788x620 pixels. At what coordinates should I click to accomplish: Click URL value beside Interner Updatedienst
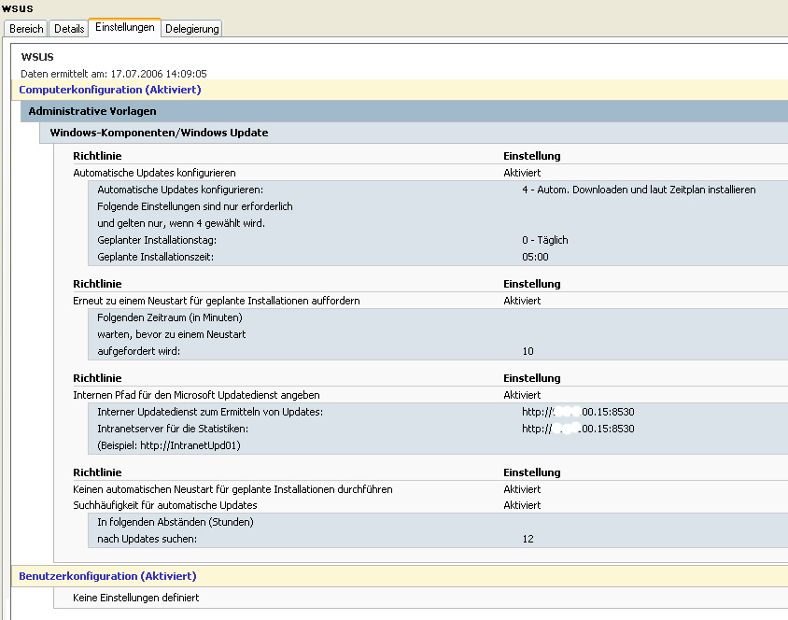[x=578, y=412]
